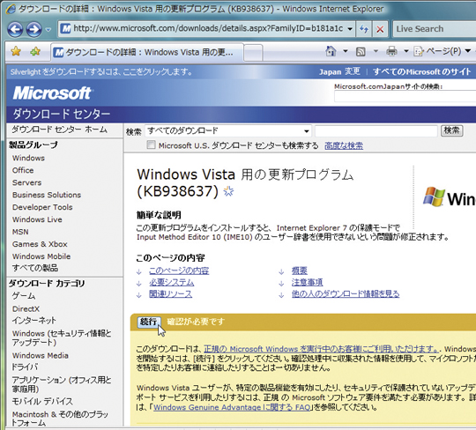This screenshot has height=430, width=476.
Task: Click the Microsoft logo
Action: [52, 93]
